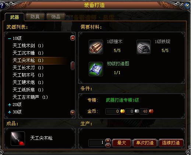The width and height of the screenshot is (191, 155).
Task: Click the 1级檀木 wood material icon
Action: (96, 47)
